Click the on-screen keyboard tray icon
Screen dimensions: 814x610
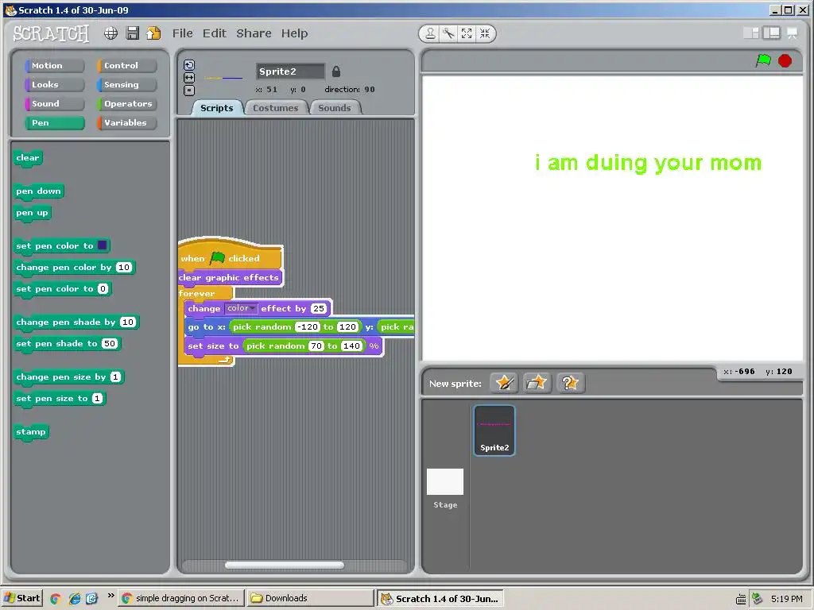click(x=741, y=599)
